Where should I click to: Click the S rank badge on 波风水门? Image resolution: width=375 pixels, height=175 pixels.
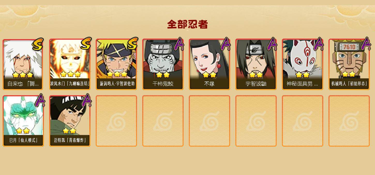(x=86, y=43)
